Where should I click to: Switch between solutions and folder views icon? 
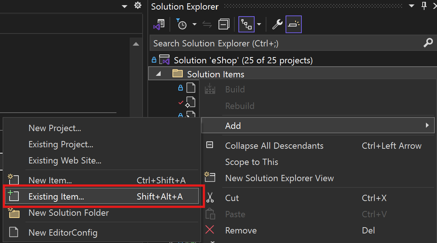159,25
